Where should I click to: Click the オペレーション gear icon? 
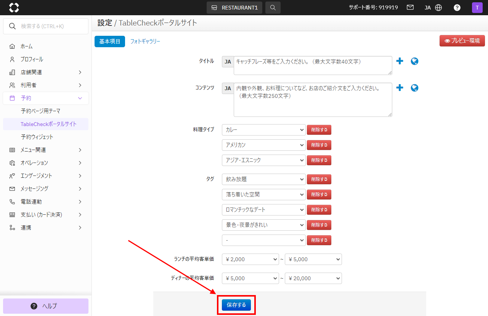[12, 163]
